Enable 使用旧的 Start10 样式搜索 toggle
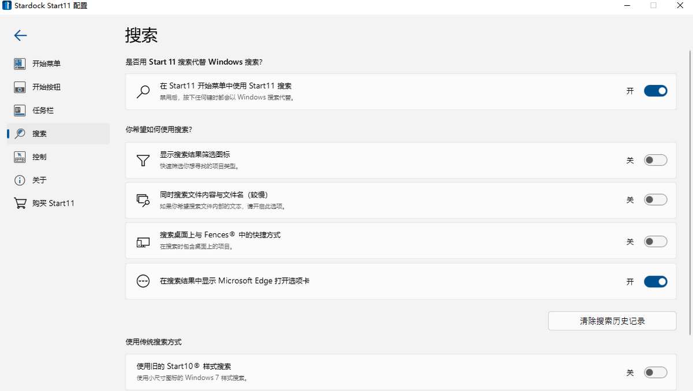Screen dimensions: 693x391 pyautogui.click(x=655, y=373)
